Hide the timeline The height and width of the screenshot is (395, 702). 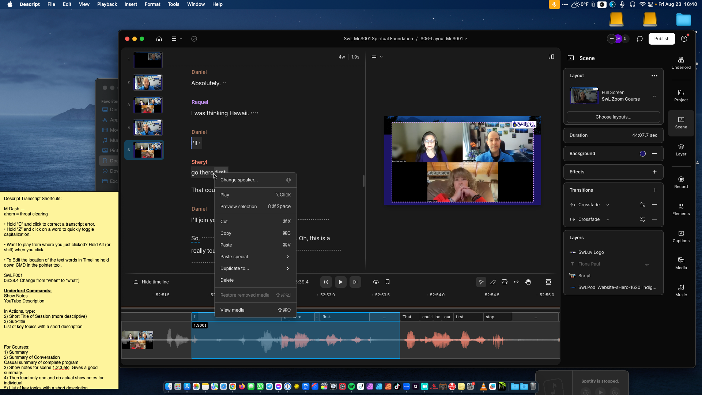(151, 282)
